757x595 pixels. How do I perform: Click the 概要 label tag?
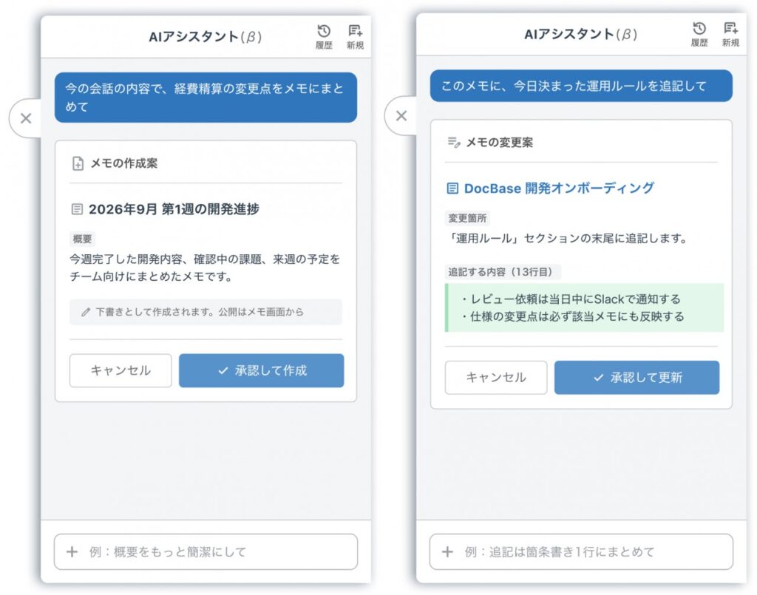pyautogui.click(x=82, y=239)
